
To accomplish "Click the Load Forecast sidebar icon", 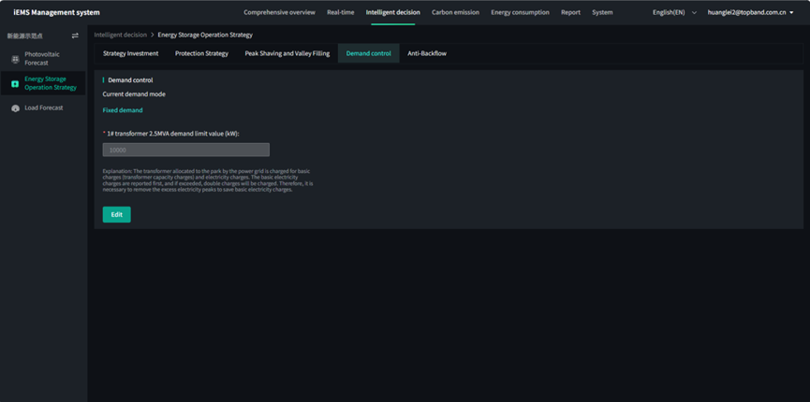I will coord(15,108).
